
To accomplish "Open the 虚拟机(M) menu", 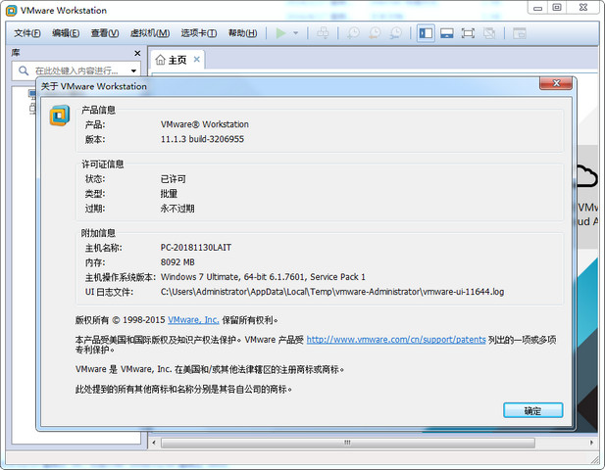I will (x=150, y=33).
